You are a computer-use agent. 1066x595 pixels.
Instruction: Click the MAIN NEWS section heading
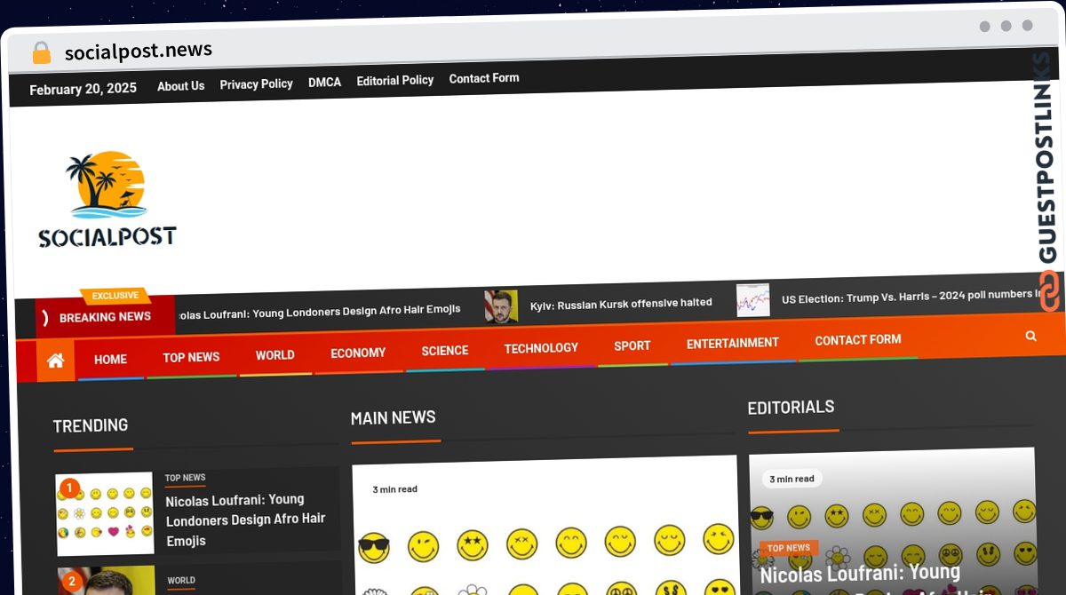394,417
